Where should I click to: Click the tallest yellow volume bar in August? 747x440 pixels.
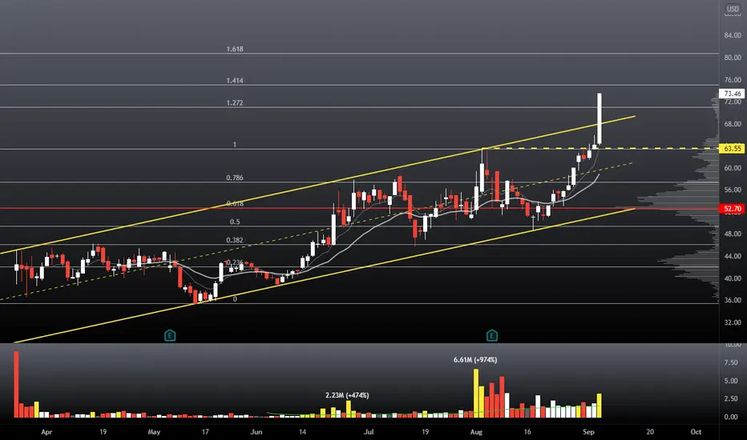pyautogui.click(x=476, y=394)
